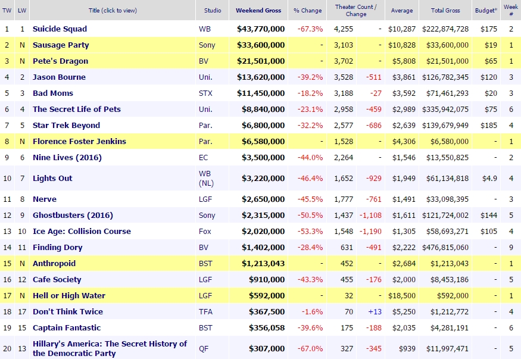The width and height of the screenshot is (521, 359).
Task: Select the $4.9 budget value
Action: pyautogui.click(x=490, y=179)
